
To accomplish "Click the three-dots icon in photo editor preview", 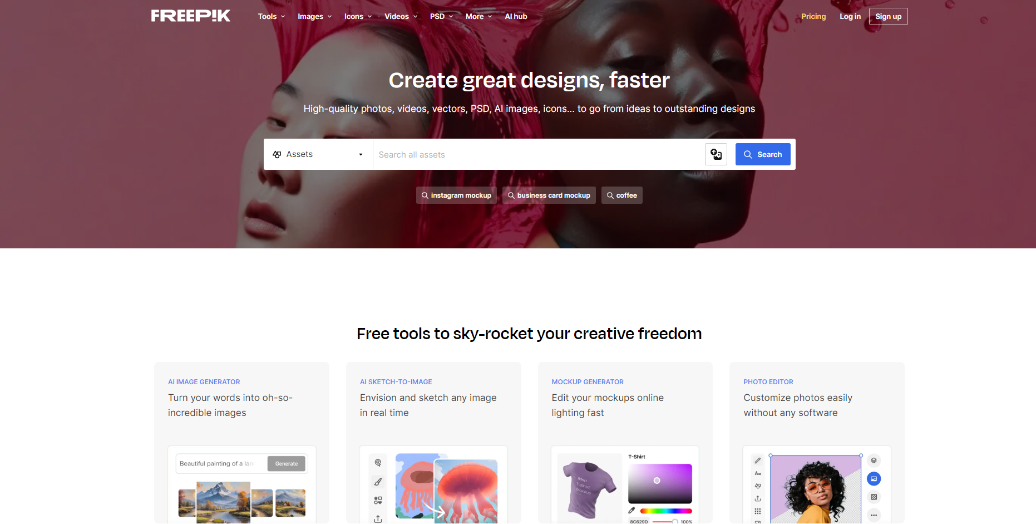I will pos(874,515).
